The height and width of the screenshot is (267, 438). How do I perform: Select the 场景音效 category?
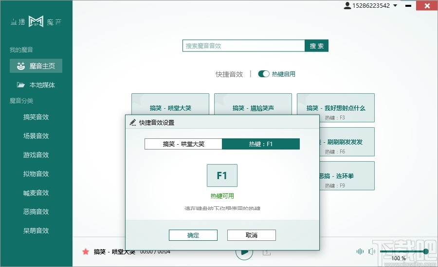(x=36, y=136)
